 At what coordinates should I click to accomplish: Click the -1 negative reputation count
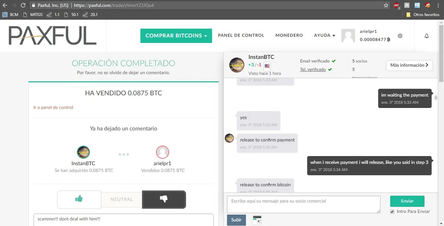259,65
